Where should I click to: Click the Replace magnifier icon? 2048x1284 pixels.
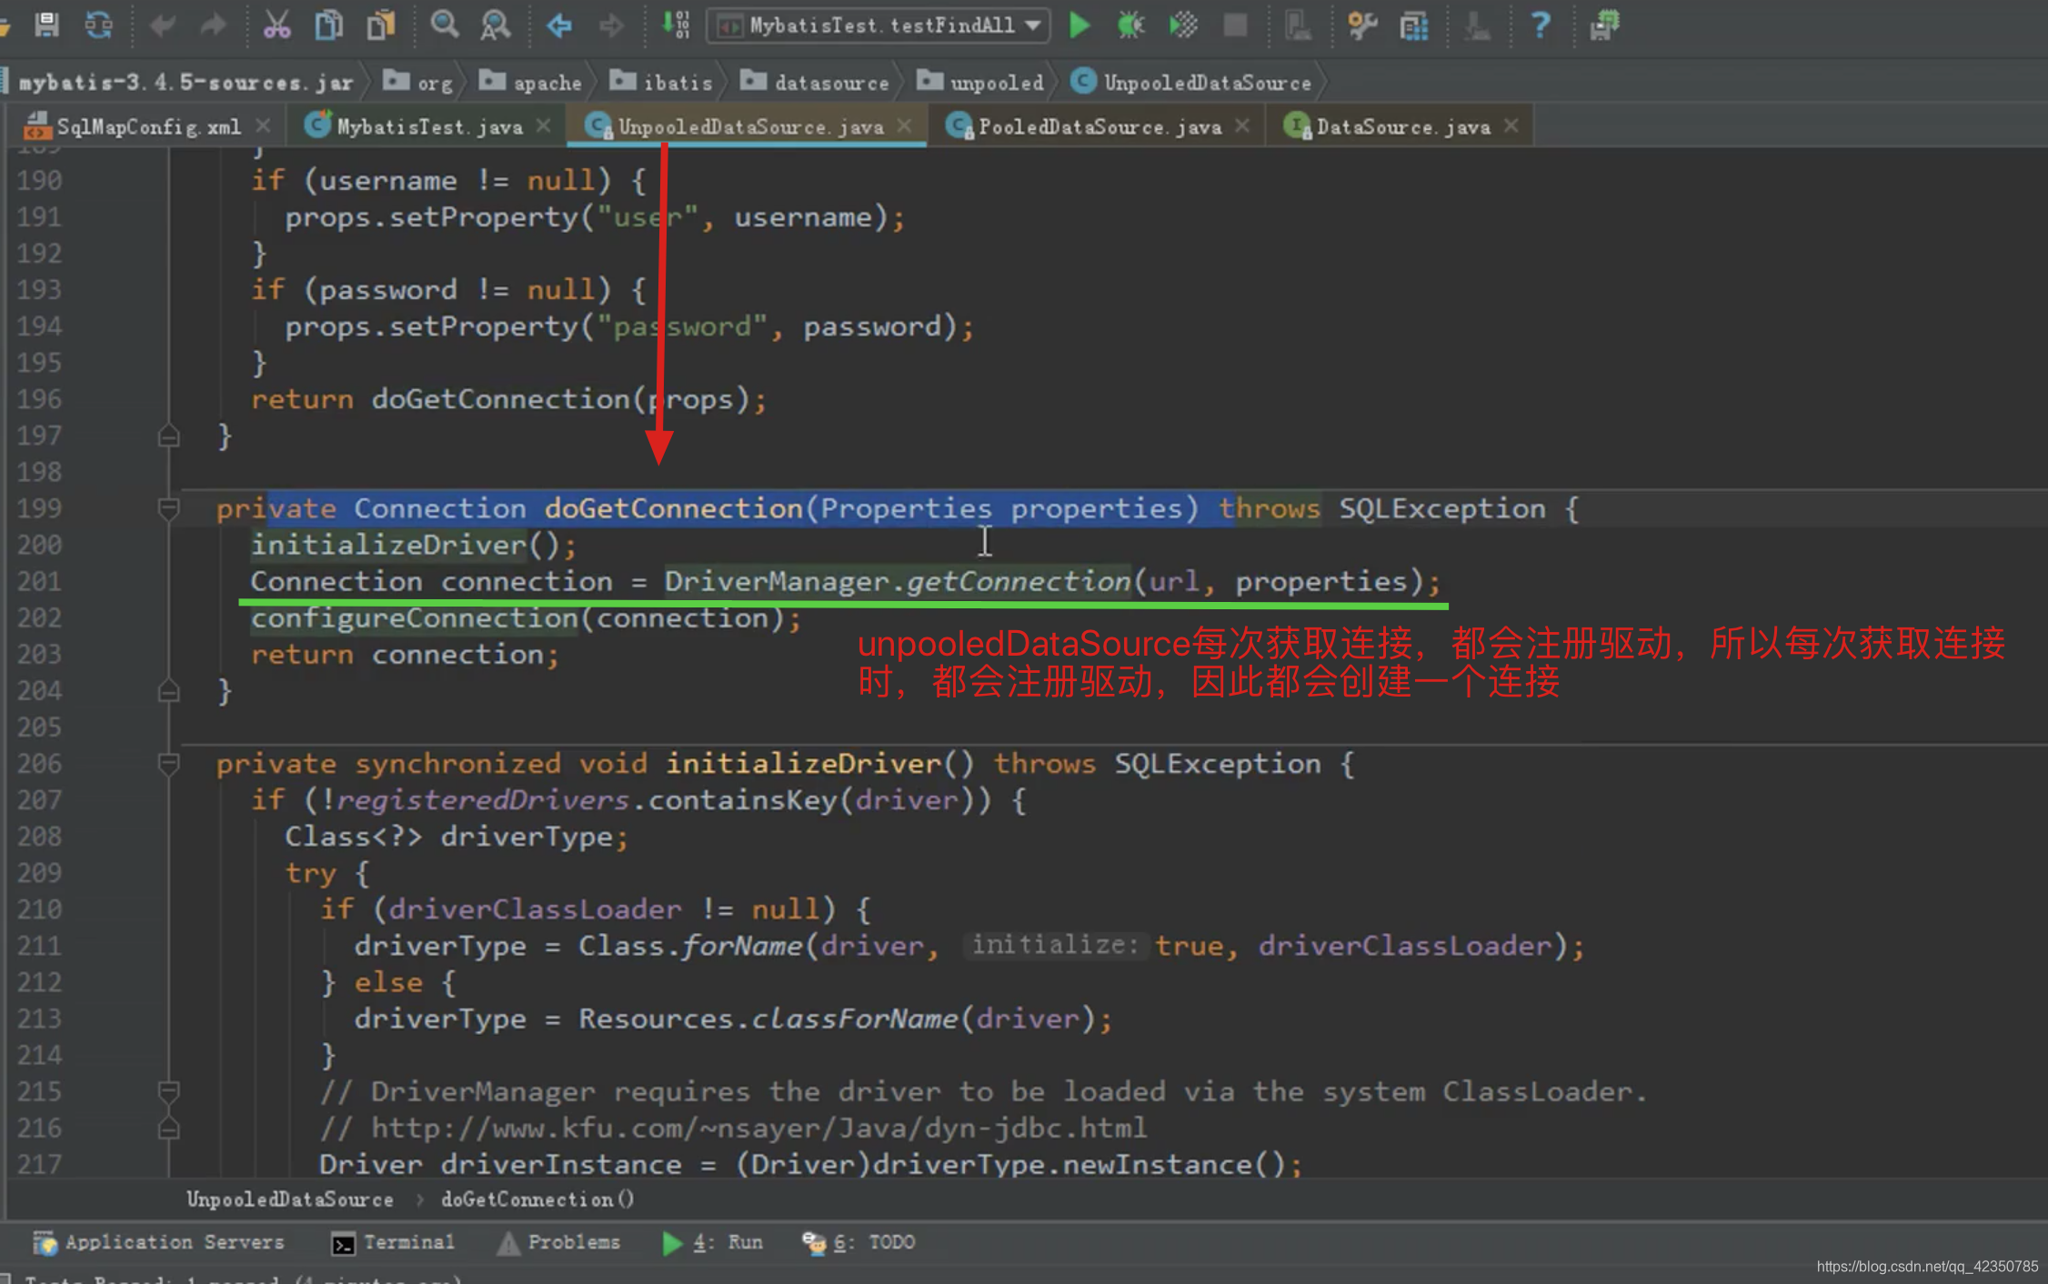coord(495,25)
